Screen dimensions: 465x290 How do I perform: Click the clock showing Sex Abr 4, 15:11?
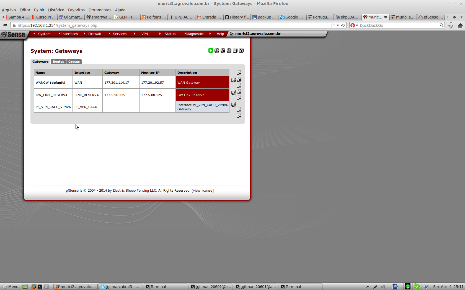coord(448,287)
